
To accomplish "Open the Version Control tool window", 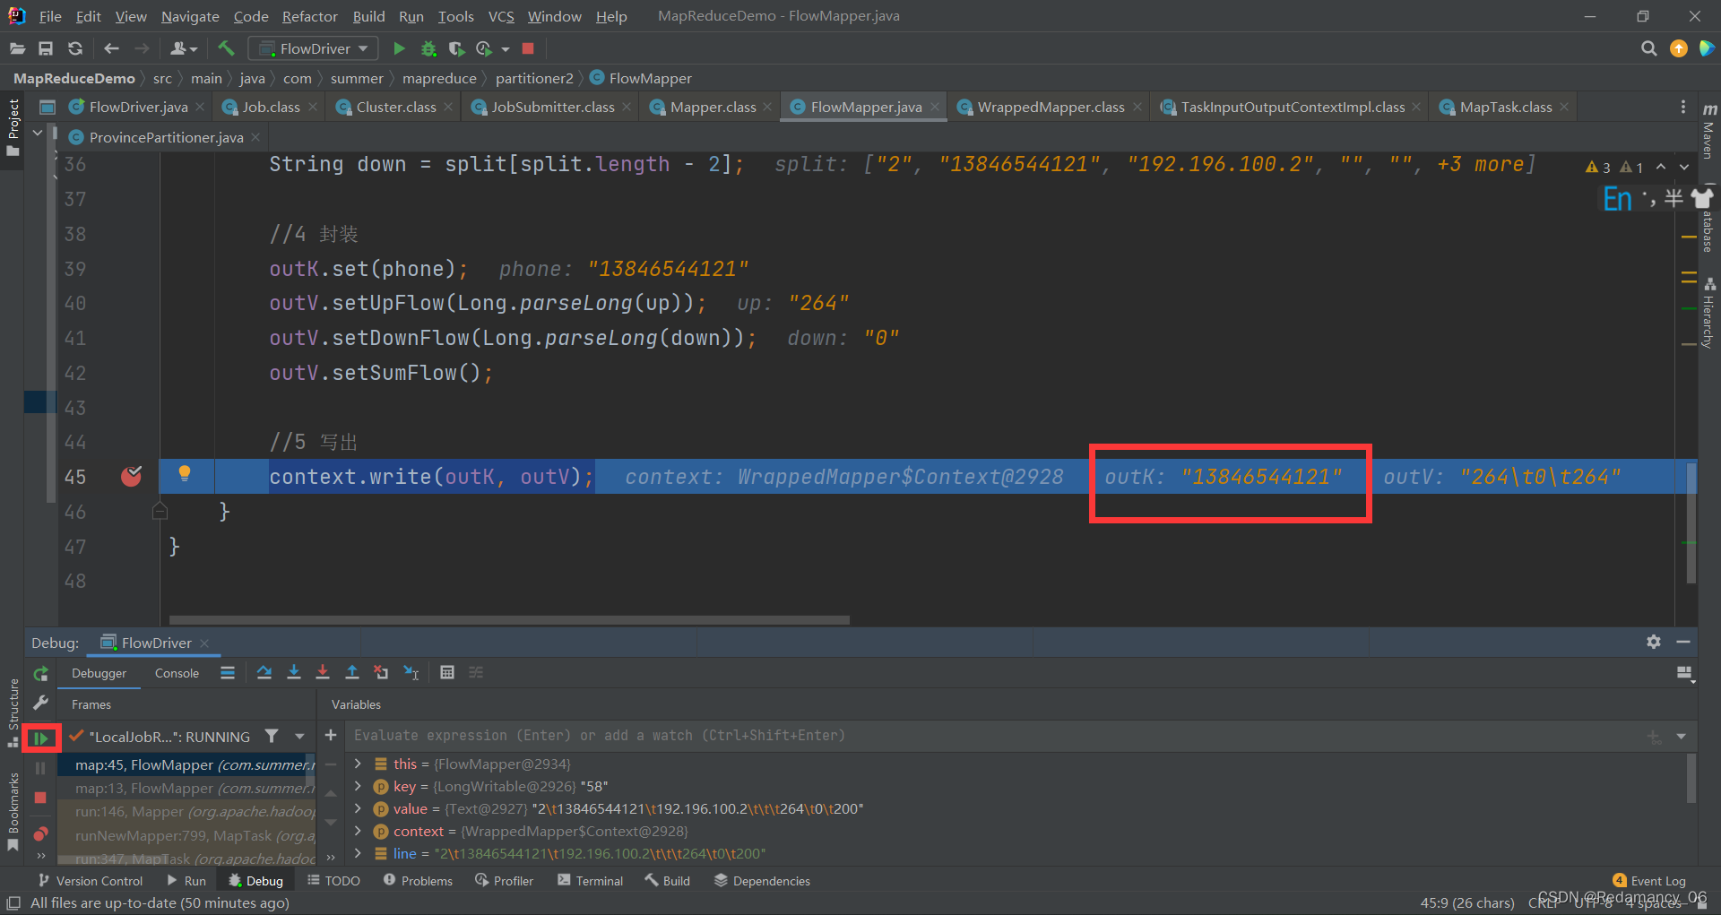I will coord(91,881).
